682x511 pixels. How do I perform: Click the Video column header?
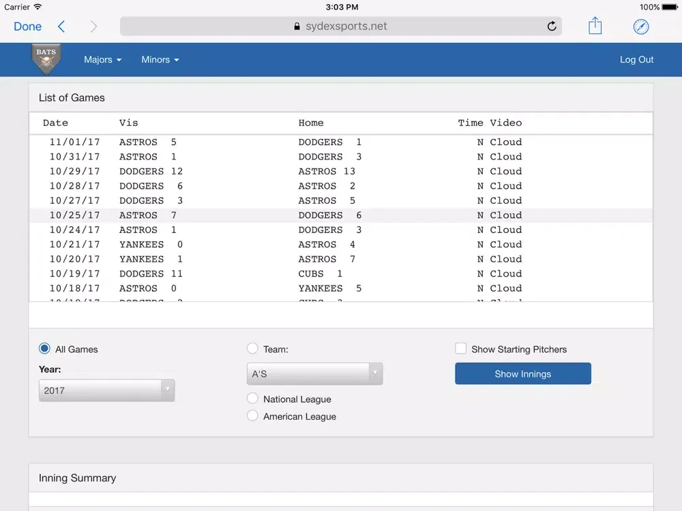pos(505,123)
